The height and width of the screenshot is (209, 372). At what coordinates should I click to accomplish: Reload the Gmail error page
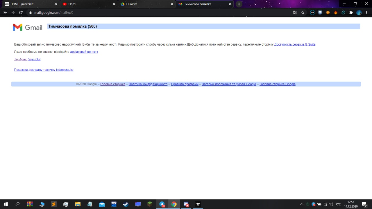point(21,12)
